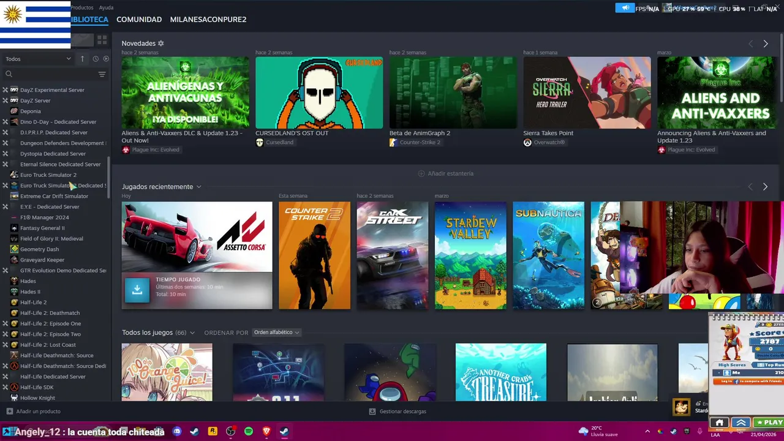Open Brave browser from the taskbar
This screenshot has height=441, width=784.
pyautogui.click(x=266, y=431)
